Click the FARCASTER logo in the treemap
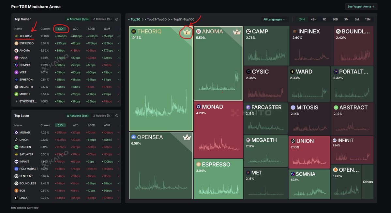The width and height of the screenshot is (391, 213). [x=248, y=107]
